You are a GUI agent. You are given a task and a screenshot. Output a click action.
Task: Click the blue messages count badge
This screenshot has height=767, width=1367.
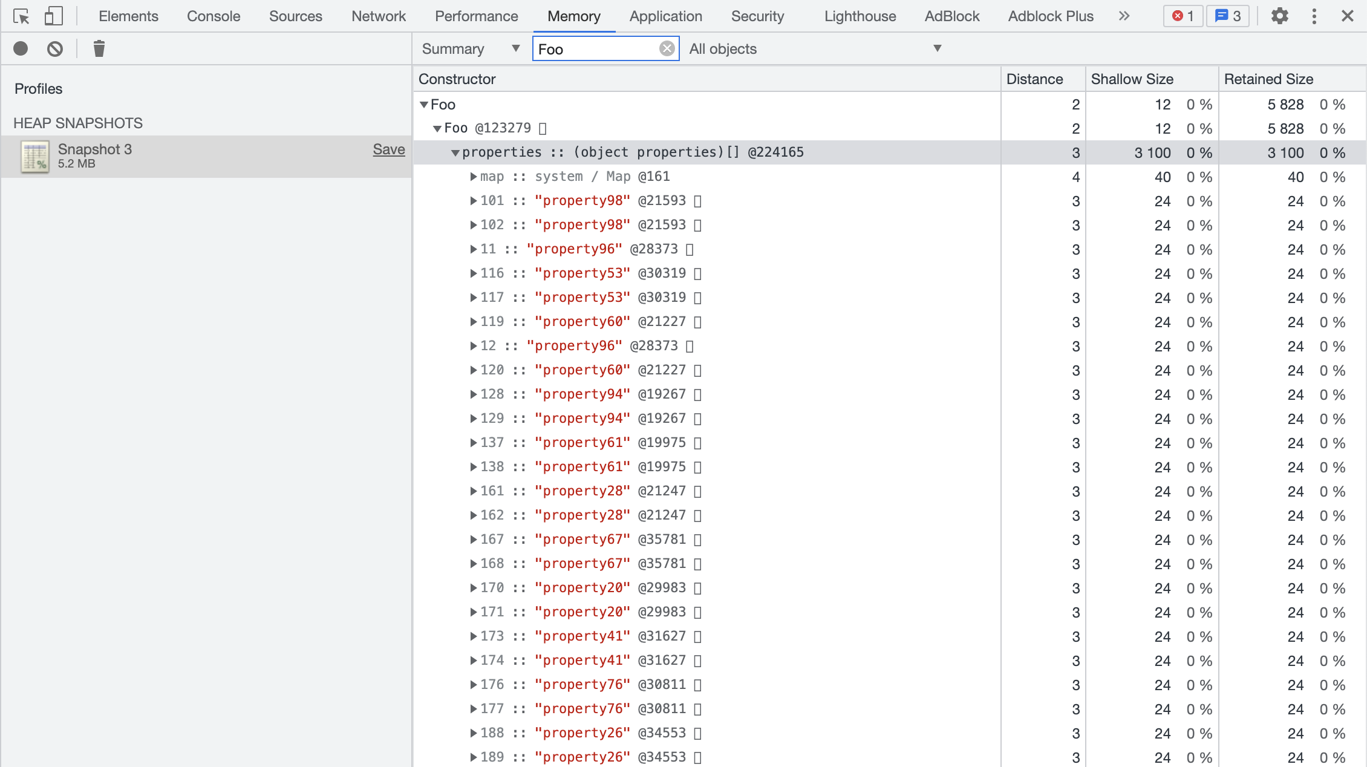1228,16
